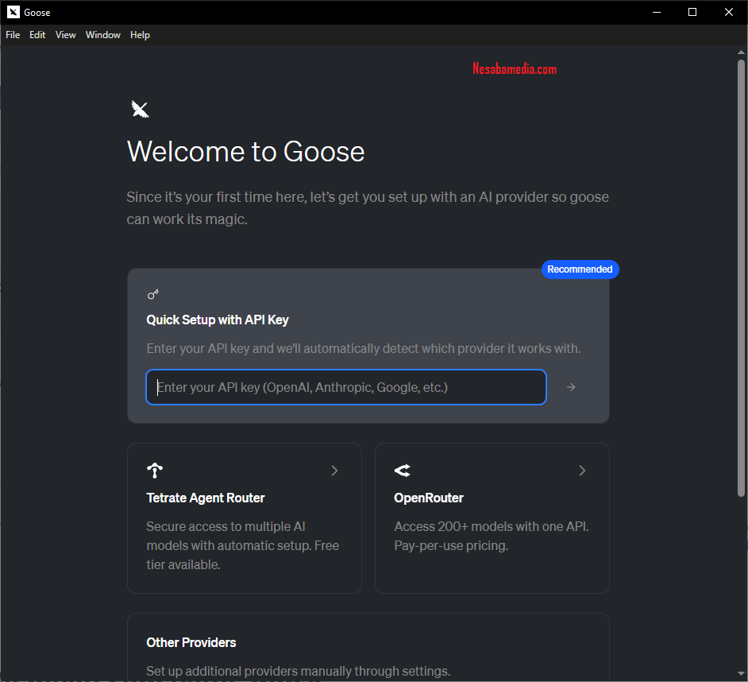This screenshot has height=682, width=748.
Task: Select the OpenRouter provider card
Action: [x=492, y=517]
